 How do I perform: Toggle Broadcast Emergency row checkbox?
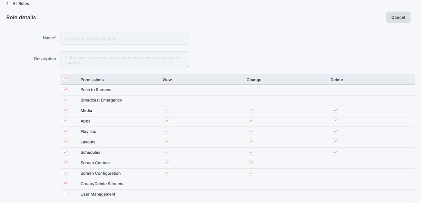tap(65, 100)
